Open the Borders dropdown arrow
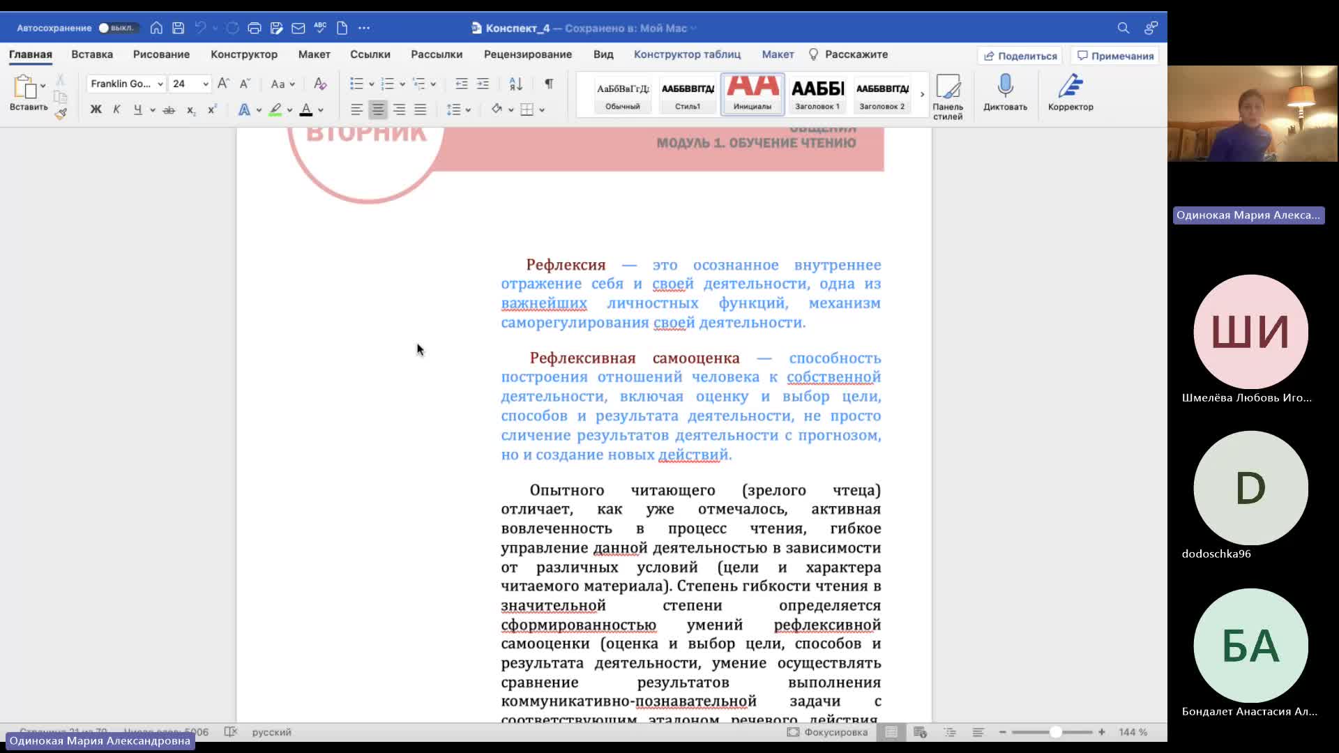Image resolution: width=1339 pixels, height=753 pixels. pyautogui.click(x=542, y=110)
